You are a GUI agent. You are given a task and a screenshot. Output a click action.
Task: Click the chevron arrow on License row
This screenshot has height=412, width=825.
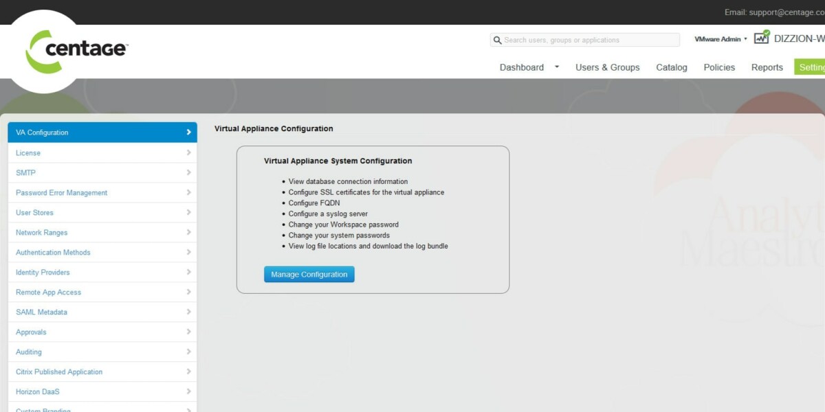(x=188, y=152)
